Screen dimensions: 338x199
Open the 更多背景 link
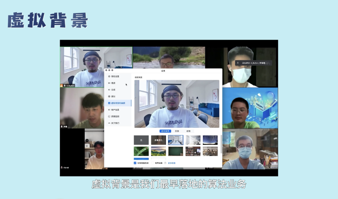tap(172, 163)
